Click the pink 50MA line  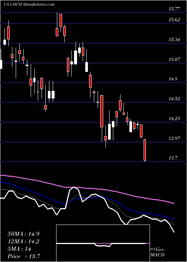pos(87,189)
